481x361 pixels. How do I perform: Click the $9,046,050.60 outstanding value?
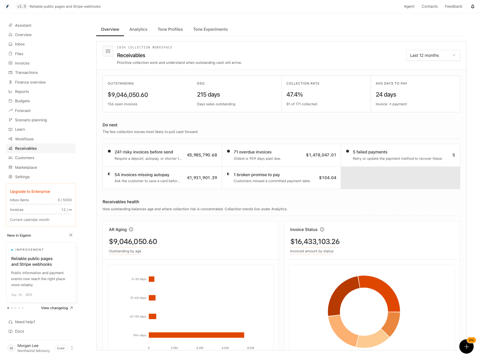point(128,95)
